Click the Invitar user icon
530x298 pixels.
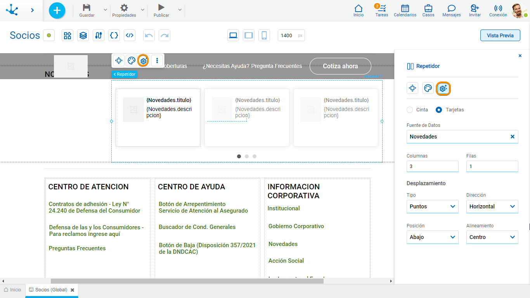point(475,8)
